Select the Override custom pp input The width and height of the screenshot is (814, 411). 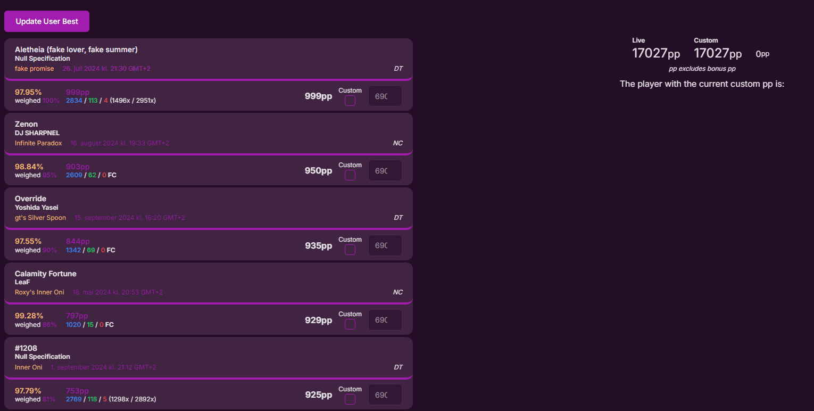coord(385,245)
